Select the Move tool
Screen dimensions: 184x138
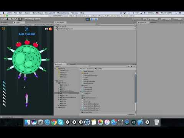(x=8, y=19)
